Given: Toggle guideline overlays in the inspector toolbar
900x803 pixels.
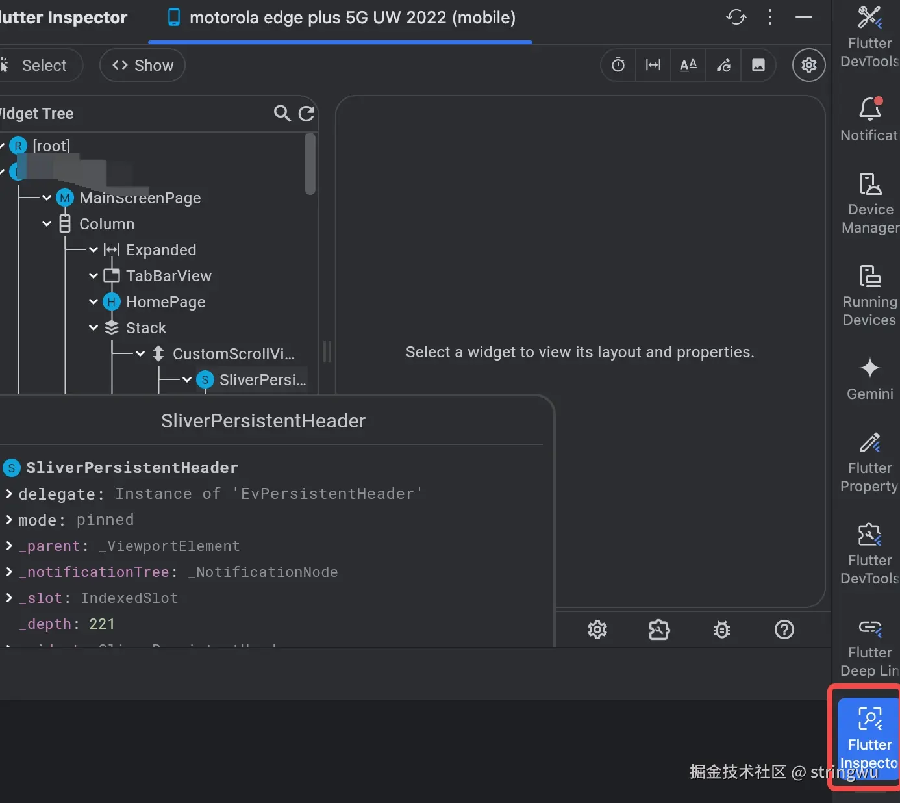Looking at the screenshot, I should coord(653,65).
